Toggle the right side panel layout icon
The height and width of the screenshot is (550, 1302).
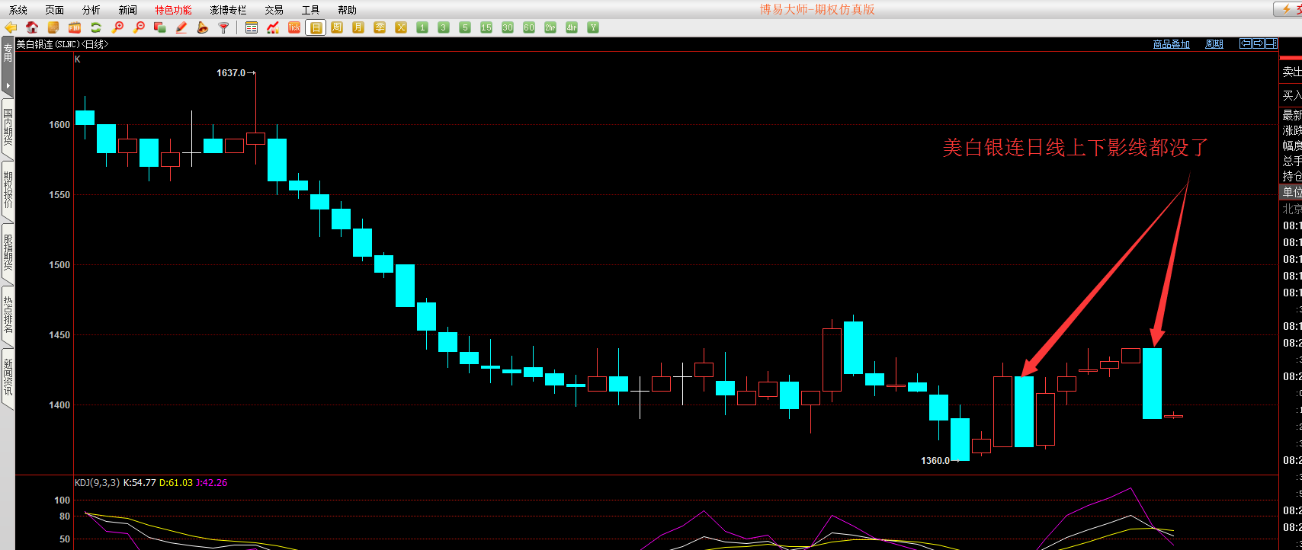1271,43
